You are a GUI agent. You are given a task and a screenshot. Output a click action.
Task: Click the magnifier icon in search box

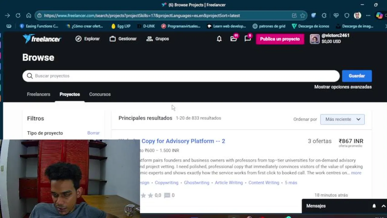tap(30, 76)
